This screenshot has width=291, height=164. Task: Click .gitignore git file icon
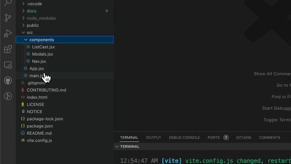tap(23, 83)
